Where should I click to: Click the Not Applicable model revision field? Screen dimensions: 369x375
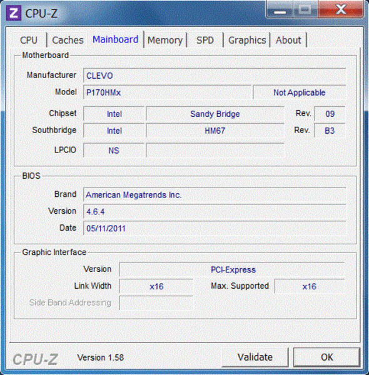tap(300, 92)
